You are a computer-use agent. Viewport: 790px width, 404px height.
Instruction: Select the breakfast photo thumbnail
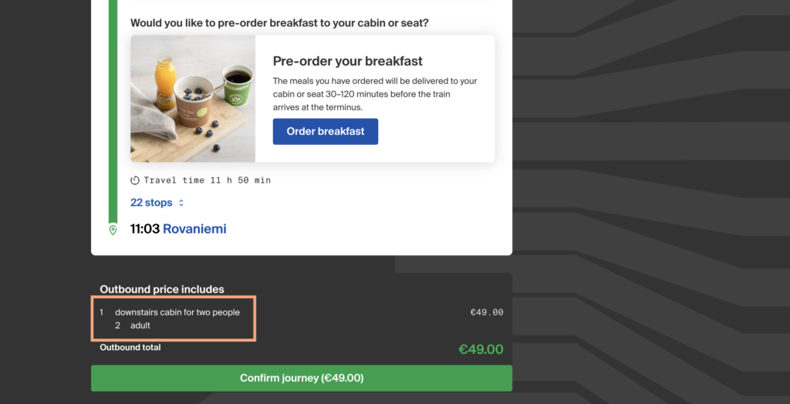(193, 99)
